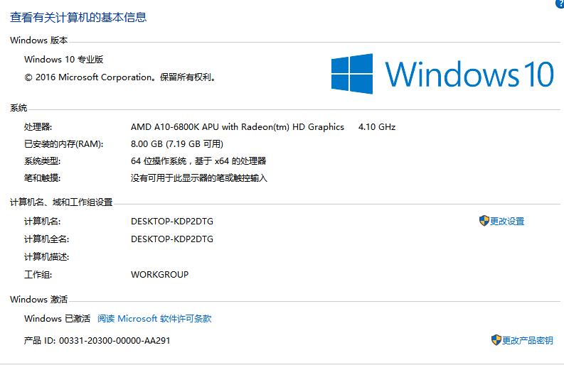The image size is (564, 365).
Task: Click the Windows 已激活 status text
Action: (x=57, y=319)
